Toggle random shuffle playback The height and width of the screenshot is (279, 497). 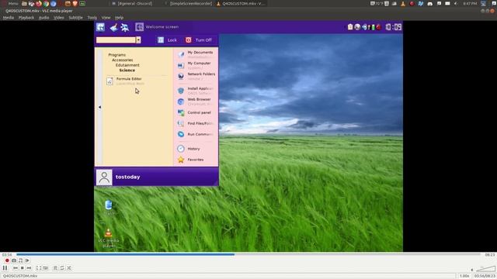pyautogui.click(x=69, y=268)
